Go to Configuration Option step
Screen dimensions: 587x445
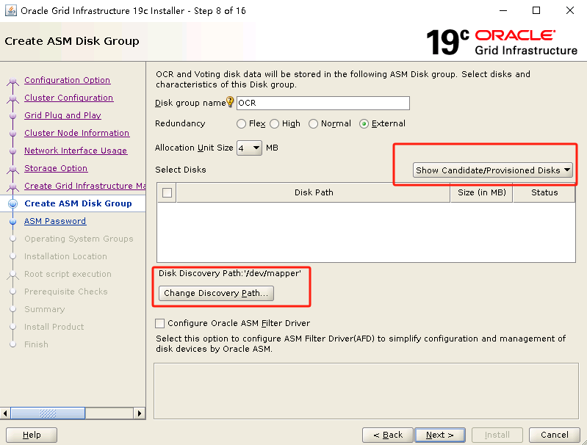[x=67, y=80]
